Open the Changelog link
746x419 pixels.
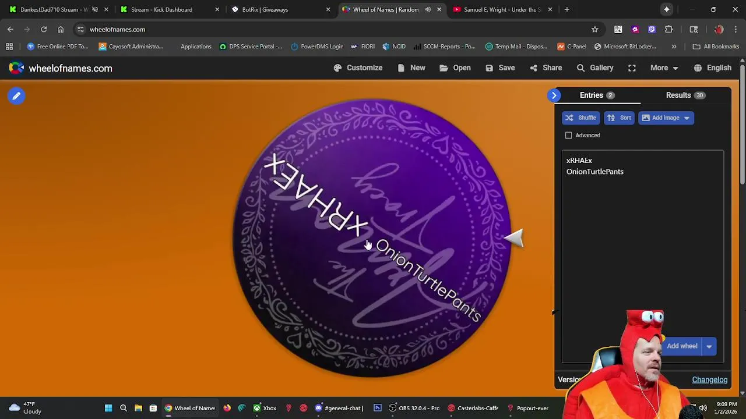(710, 380)
